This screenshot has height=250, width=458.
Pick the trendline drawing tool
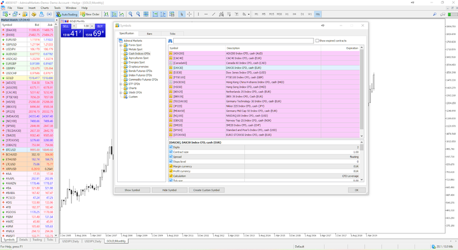[214, 14]
